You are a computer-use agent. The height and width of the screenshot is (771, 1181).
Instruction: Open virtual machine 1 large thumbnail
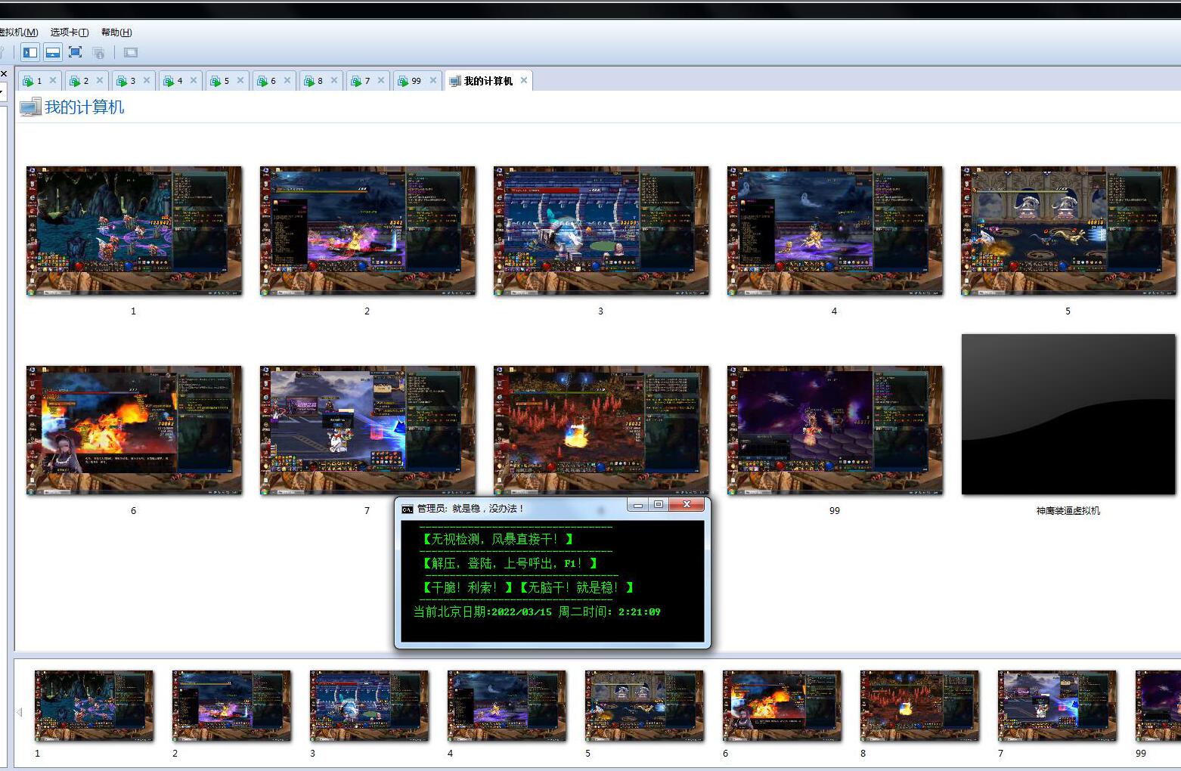click(x=134, y=231)
